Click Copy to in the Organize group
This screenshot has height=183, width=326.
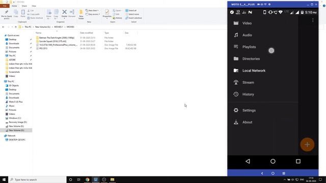pos(56,14)
